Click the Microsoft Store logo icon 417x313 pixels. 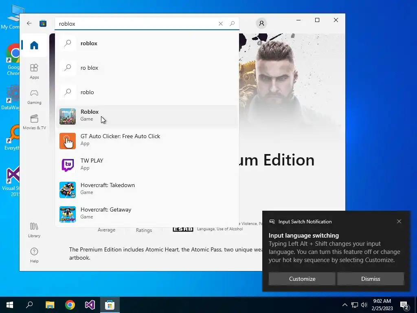tap(43, 23)
